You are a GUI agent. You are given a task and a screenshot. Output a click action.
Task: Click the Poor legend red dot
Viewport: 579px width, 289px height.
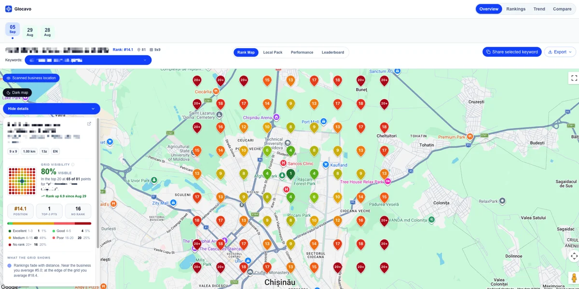54,238
